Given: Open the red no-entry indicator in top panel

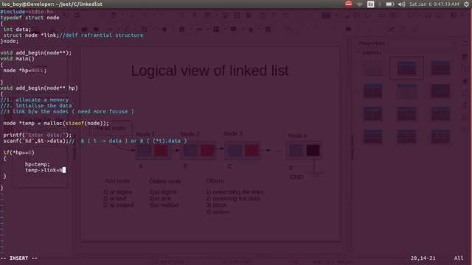Looking at the screenshot, I should (x=349, y=4).
